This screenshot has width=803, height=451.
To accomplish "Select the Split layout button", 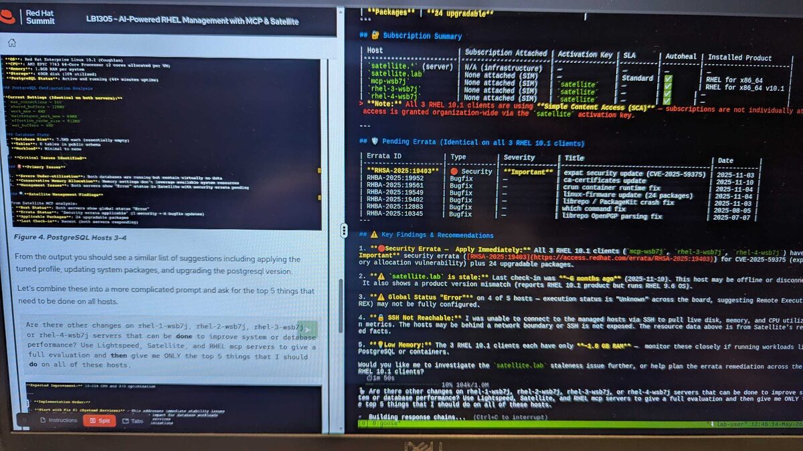I will tap(99, 421).
